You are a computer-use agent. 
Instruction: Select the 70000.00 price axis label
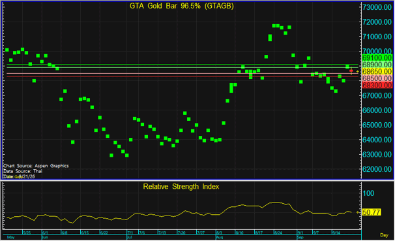coord(377,51)
